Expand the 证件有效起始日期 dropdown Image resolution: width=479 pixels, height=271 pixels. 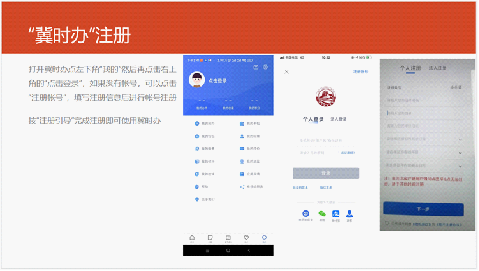point(460,139)
